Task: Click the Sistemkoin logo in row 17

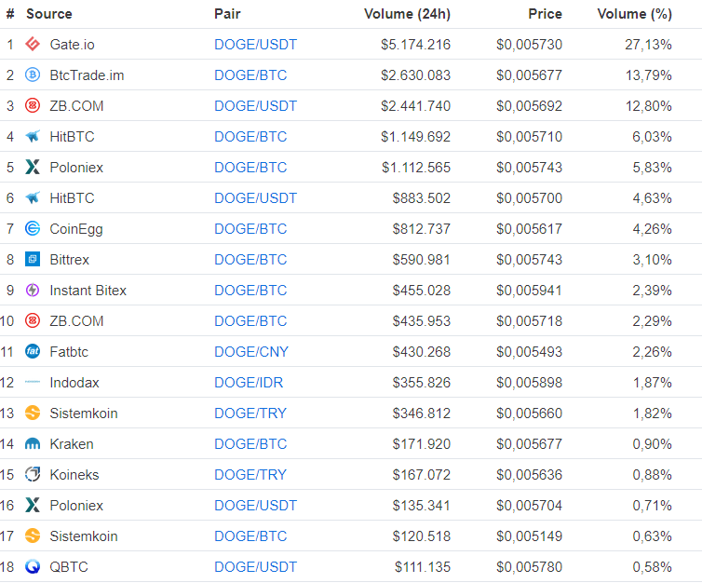Action: [33, 536]
